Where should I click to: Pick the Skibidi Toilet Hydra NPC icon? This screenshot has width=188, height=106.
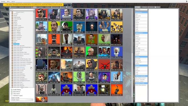click(x=104, y=27)
